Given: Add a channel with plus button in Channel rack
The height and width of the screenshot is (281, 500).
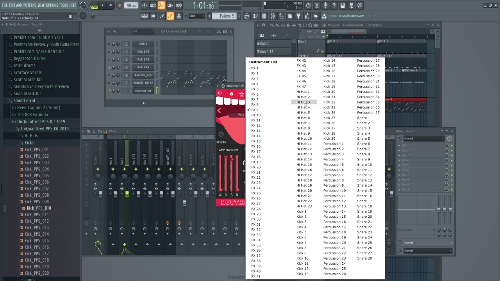Looking at the screenshot, I should coord(143,103).
